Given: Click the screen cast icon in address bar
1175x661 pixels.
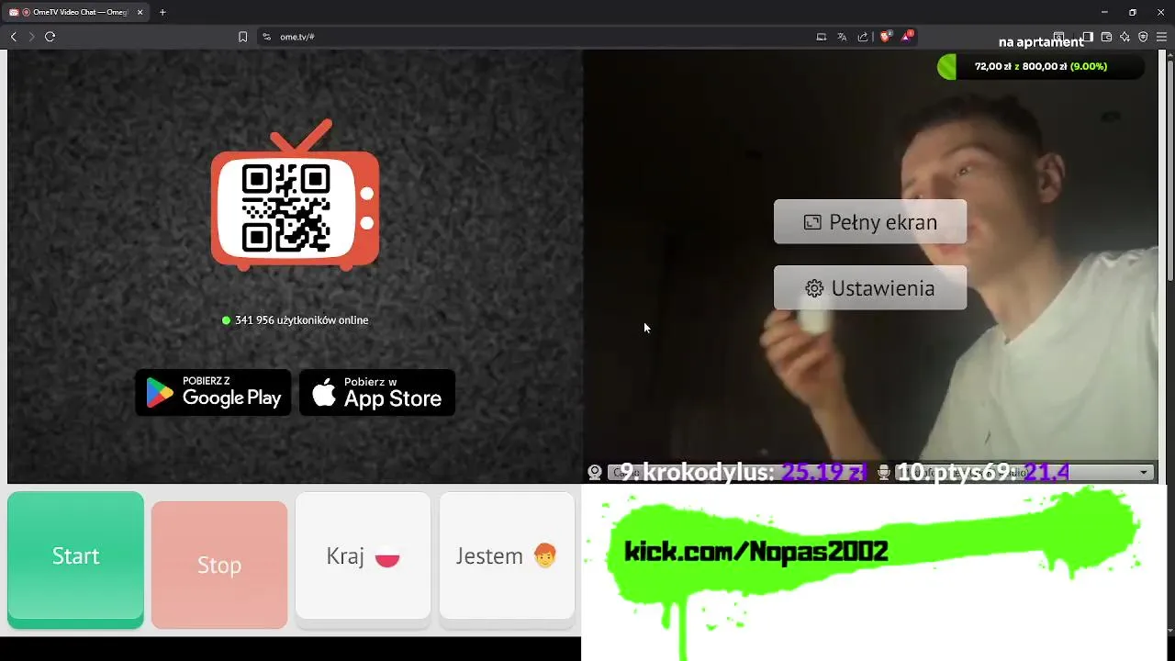Looking at the screenshot, I should (822, 37).
